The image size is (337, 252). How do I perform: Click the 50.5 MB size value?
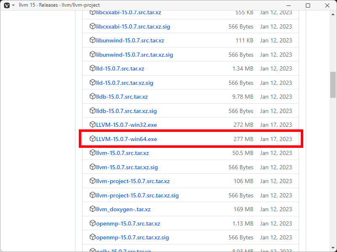tap(243, 153)
